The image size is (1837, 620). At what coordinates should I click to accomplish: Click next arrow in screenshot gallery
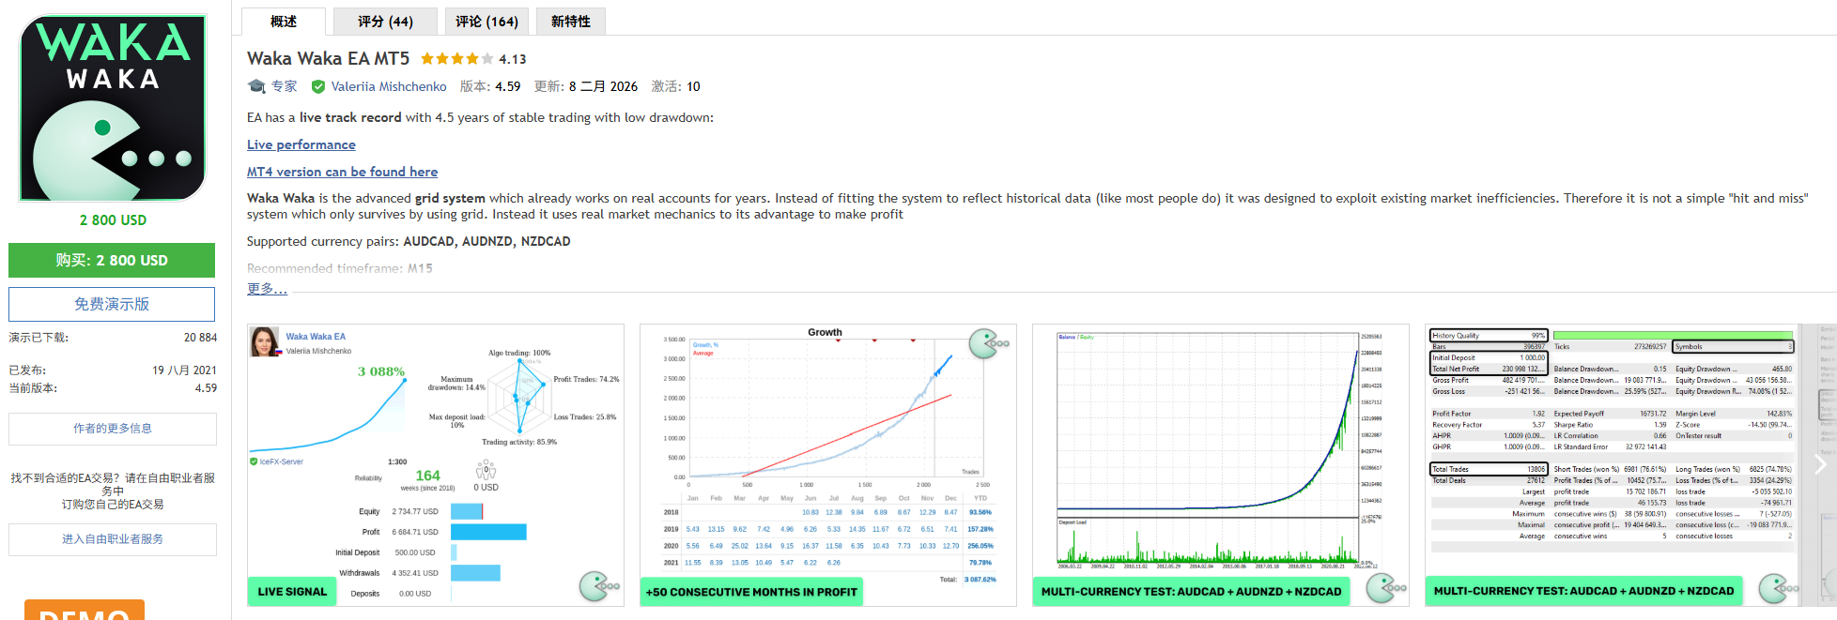(1820, 463)
